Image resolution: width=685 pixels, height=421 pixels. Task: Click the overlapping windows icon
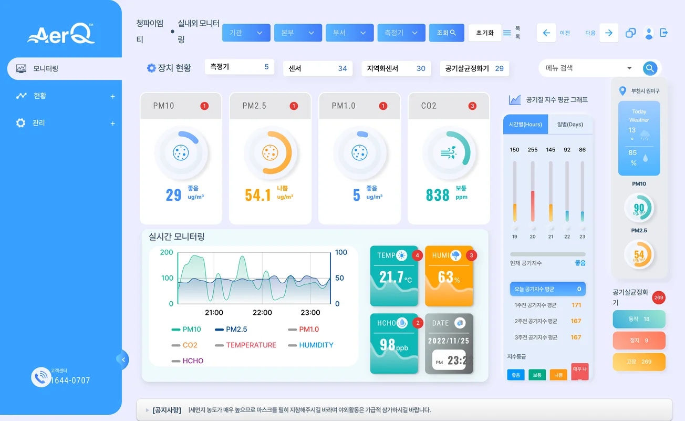pyautogui.click(x=630, y=33)
